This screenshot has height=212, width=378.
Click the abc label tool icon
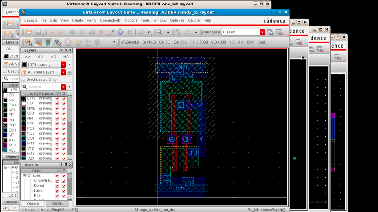click(187, 32)
